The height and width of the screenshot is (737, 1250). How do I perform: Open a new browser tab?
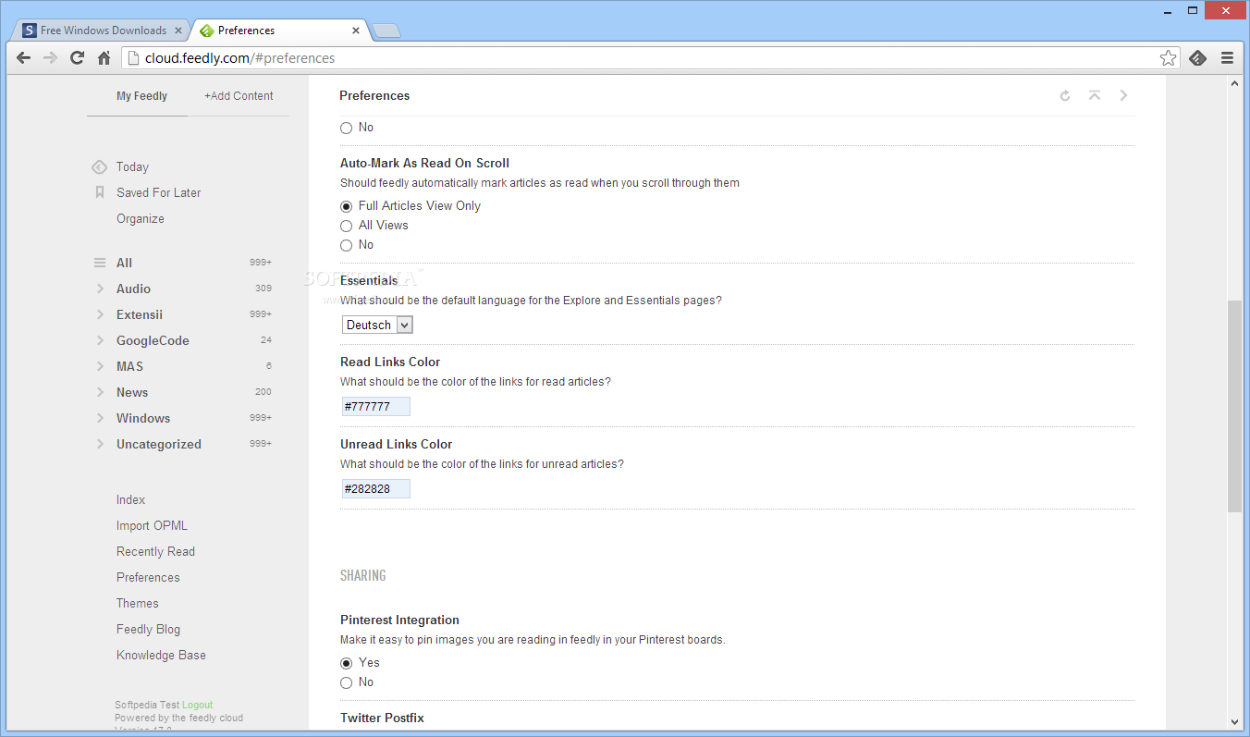click(386, 31)
